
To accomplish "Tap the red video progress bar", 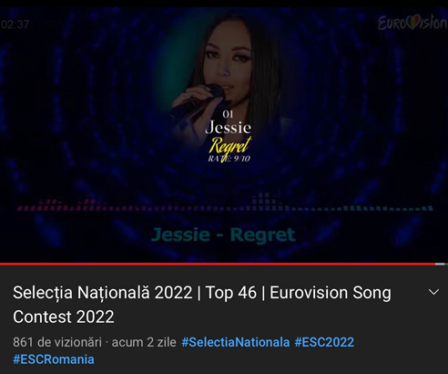I will (218, 264).
